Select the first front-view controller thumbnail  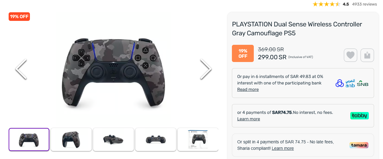pos(29,139)
